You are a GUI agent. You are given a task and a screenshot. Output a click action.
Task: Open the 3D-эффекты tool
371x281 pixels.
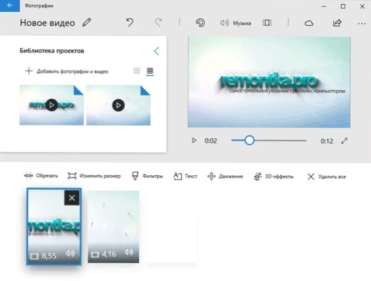(x=273, y=177)
